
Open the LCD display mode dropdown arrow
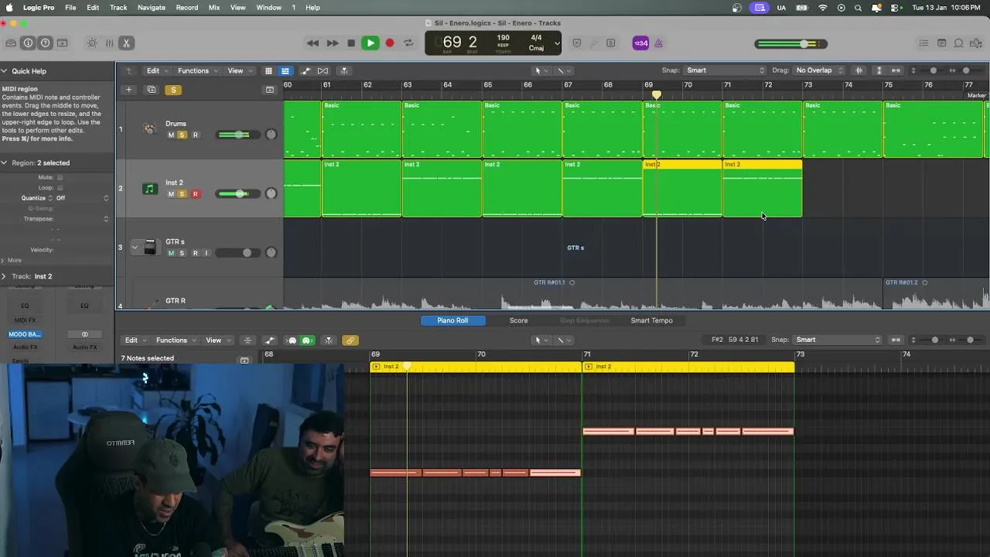tap(557, 43)
